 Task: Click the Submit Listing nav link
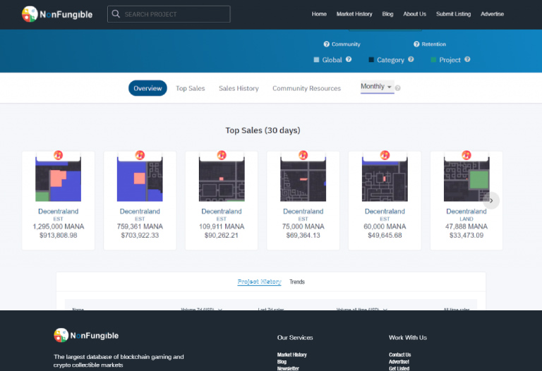click(454, 14)
